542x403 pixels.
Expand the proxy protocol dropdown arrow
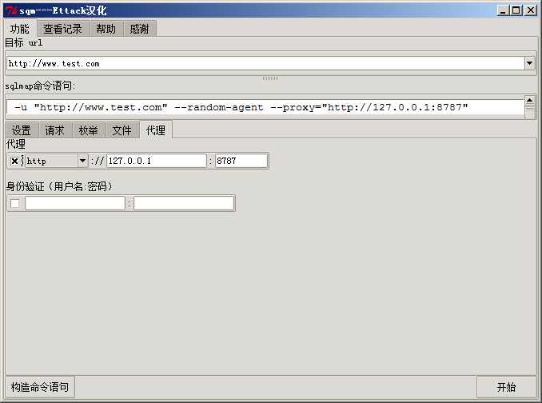(82, 161)
